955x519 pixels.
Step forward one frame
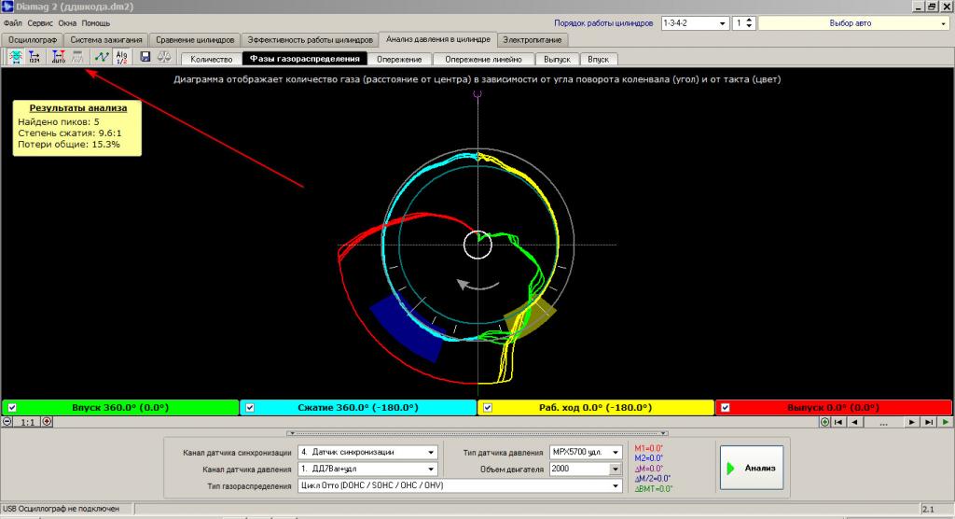pos(912,422)
